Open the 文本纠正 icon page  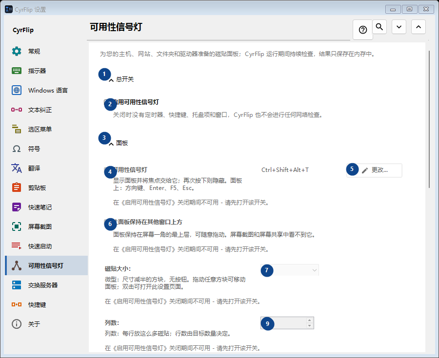(x=17, y=110)
